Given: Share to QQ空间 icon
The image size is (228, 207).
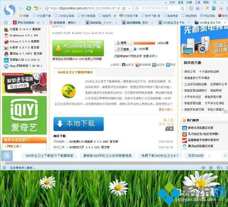Looking at the screenshot, I should point(154,65).
